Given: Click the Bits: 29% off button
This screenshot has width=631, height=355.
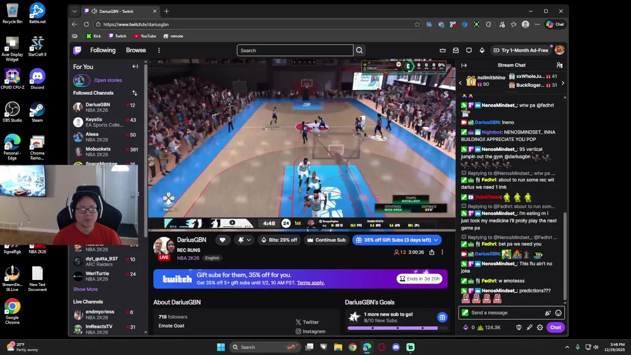Looking at the screenshot, I should coord(280,240).
